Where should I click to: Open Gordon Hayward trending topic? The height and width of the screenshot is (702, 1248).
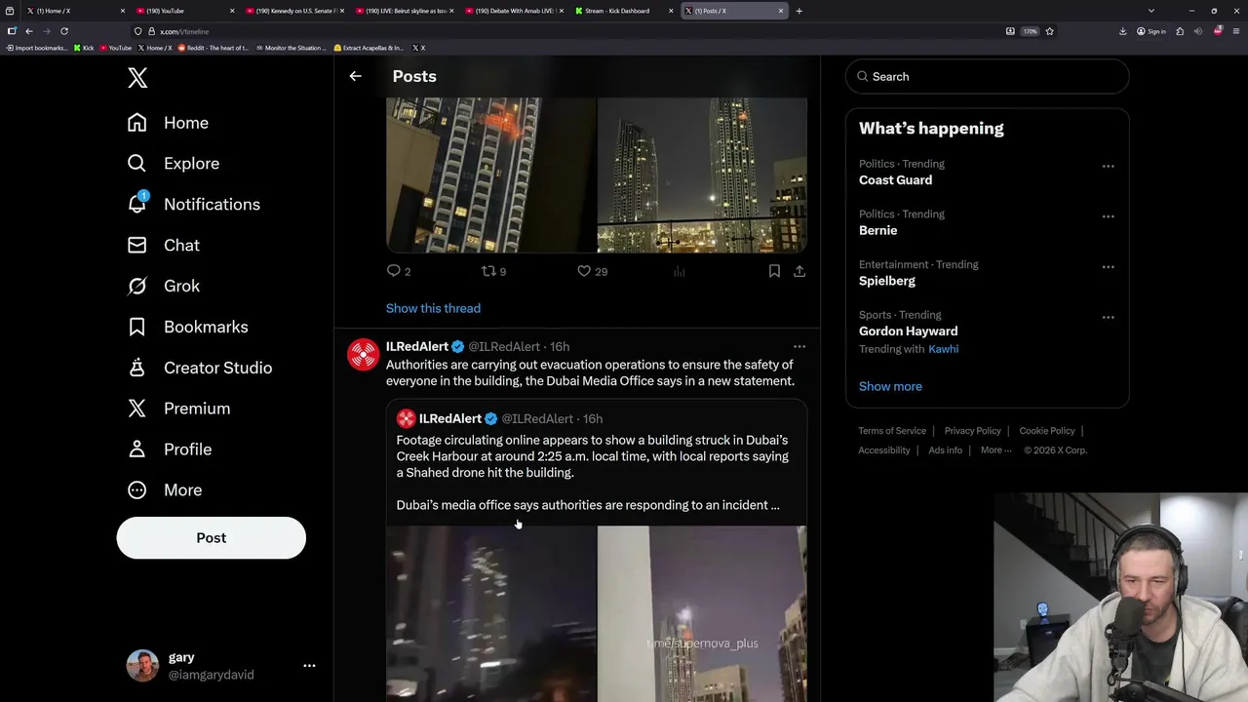coord(908,331)
